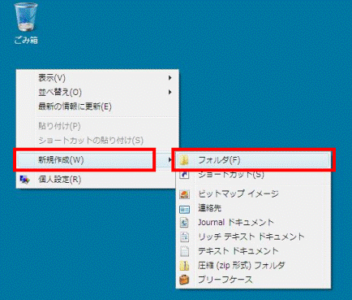Expand the 並べ替え(O) submenu arrow
352x300 pixels.
[170, 92]
